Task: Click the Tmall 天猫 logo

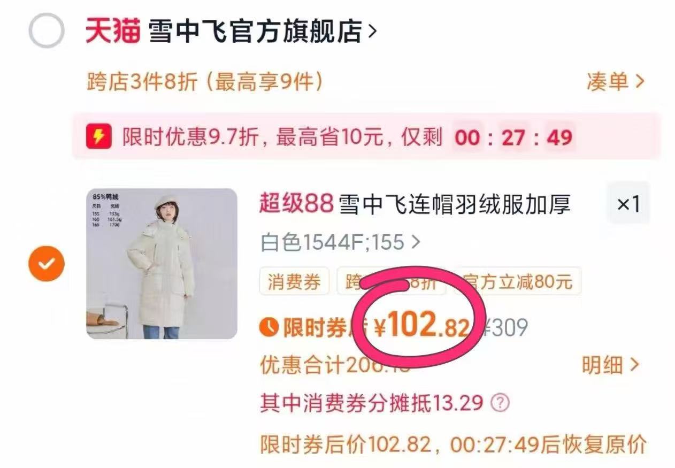Action: coord(113,31)
